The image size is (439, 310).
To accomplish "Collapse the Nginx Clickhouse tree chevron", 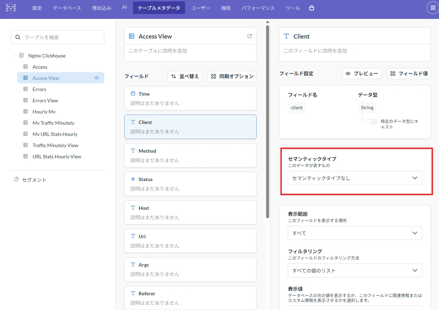I will [15, 55].
